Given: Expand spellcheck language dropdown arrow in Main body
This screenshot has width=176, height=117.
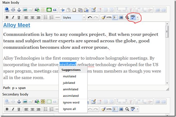Looking at the screenshot, I should (x=137, y=17).
